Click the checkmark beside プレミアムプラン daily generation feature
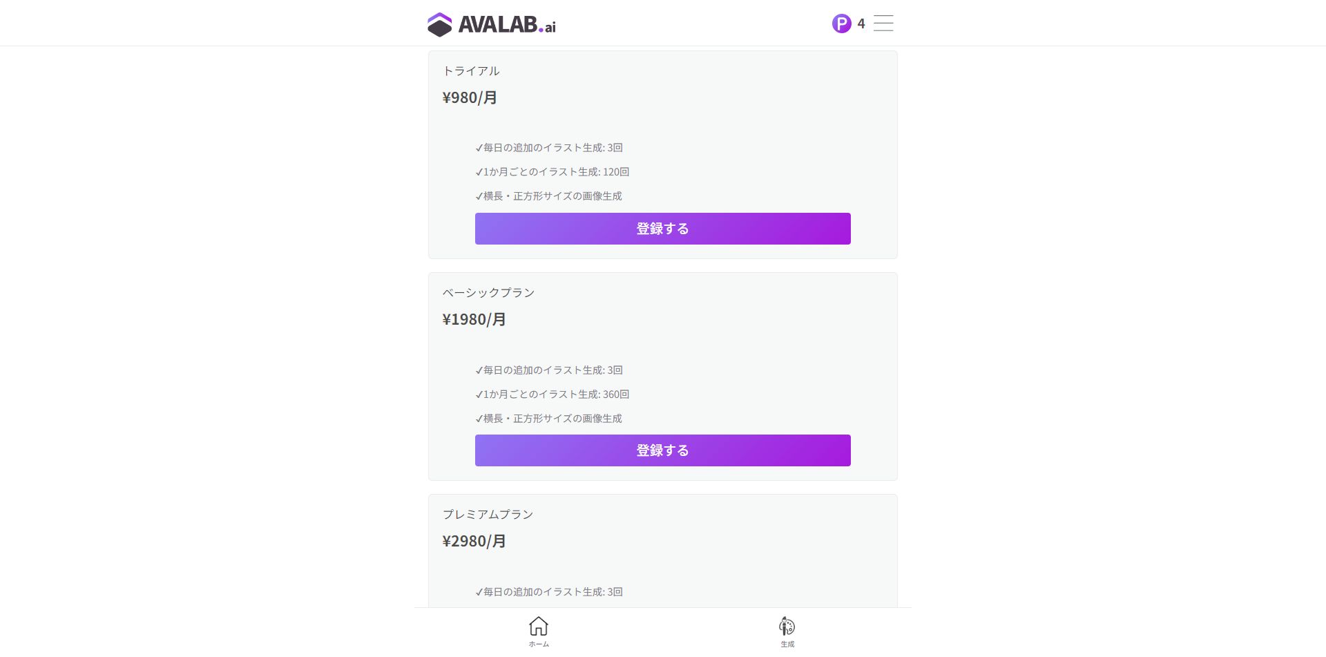1326x657 pixels. [478, 591]
